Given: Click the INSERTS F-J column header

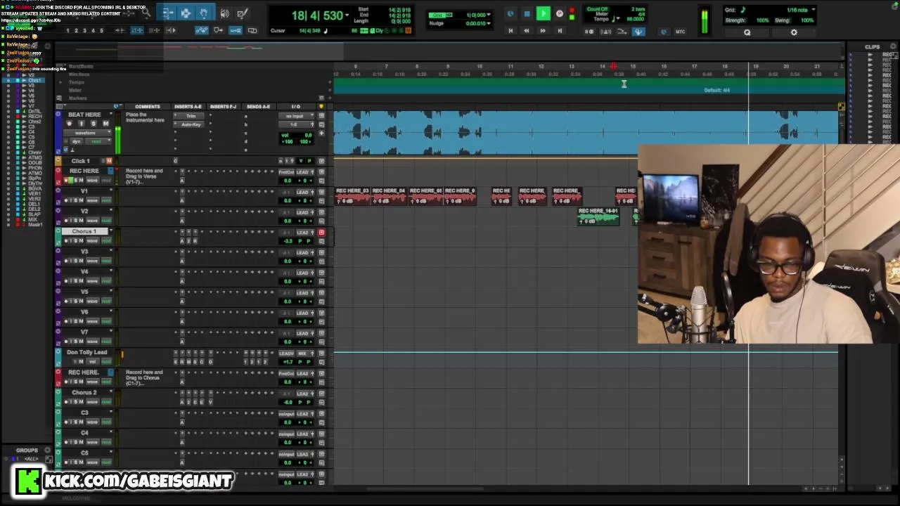Looking at the screenshot, I should tap(223, 107).
